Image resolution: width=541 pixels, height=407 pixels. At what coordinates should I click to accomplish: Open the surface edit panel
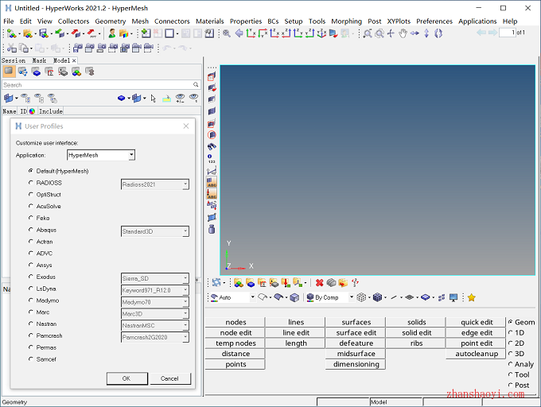(356, 332)
